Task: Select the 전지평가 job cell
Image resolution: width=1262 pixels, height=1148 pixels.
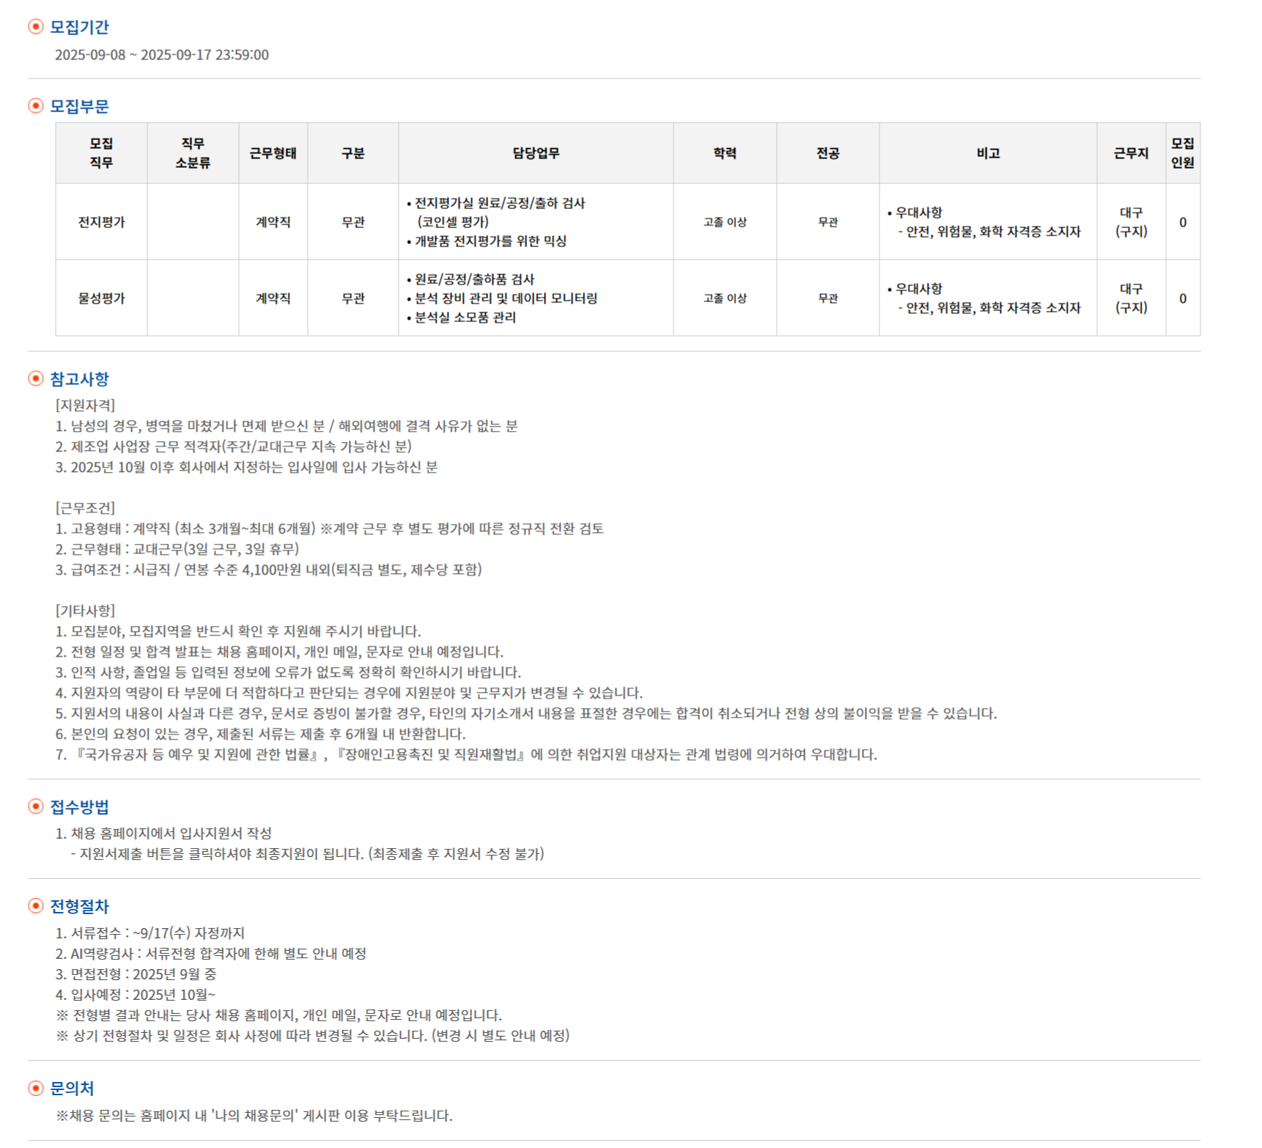Action: point(101,222)
